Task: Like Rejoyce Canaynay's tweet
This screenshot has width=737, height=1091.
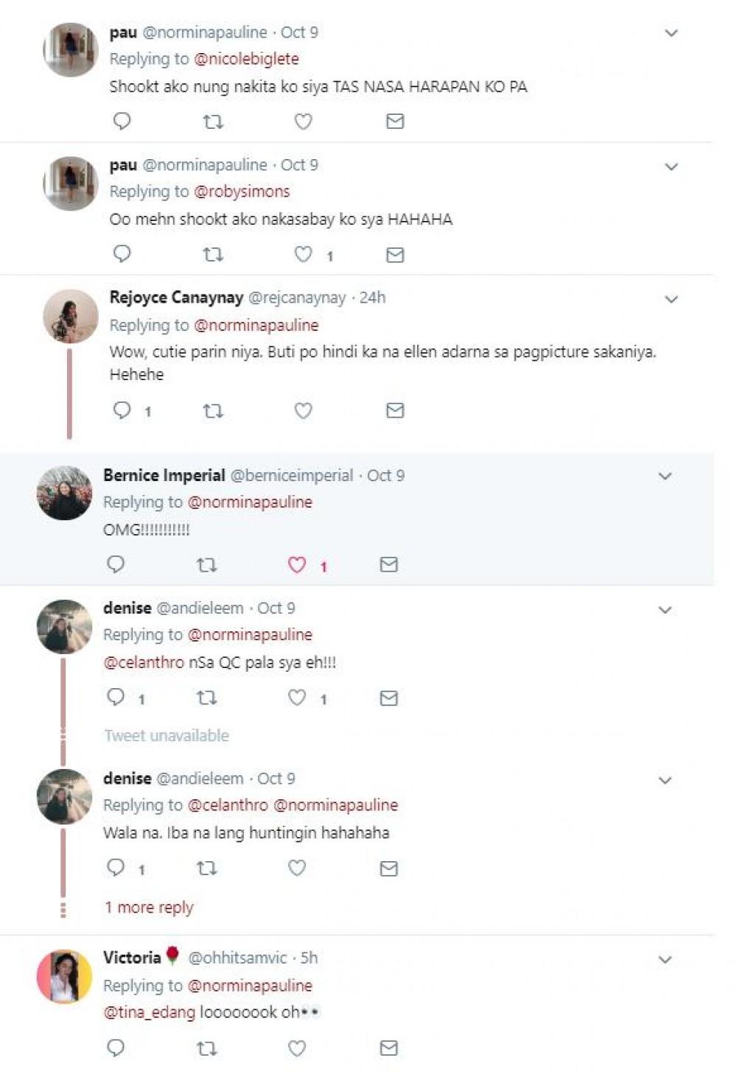Action: coord(303,410)
